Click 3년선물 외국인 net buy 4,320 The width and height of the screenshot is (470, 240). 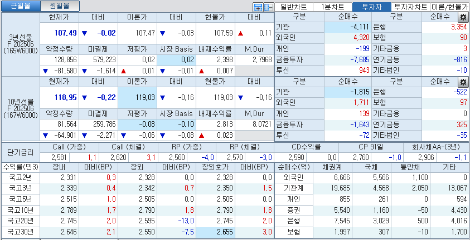click(361, 38)
